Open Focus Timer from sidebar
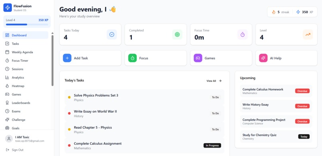The image size is (322, 156). 26,60
